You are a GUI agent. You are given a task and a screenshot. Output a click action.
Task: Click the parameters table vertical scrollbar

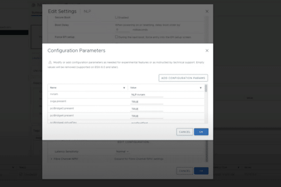pyautogui.click(x=206, y=104)
